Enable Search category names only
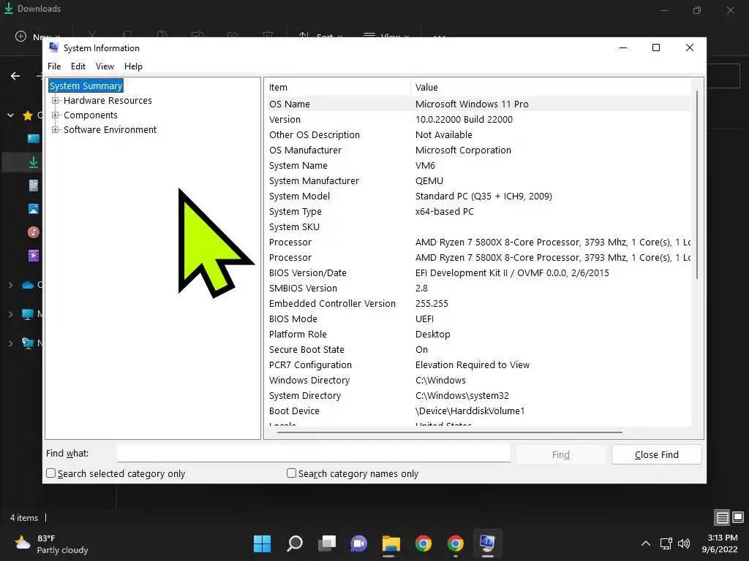 (x=291, y=473)
